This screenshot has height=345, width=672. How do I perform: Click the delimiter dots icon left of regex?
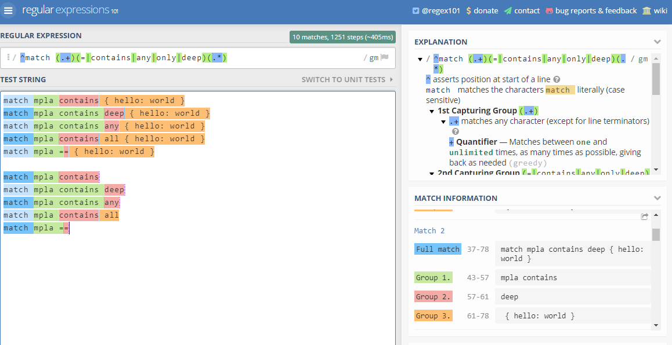(x=8, y=57)
